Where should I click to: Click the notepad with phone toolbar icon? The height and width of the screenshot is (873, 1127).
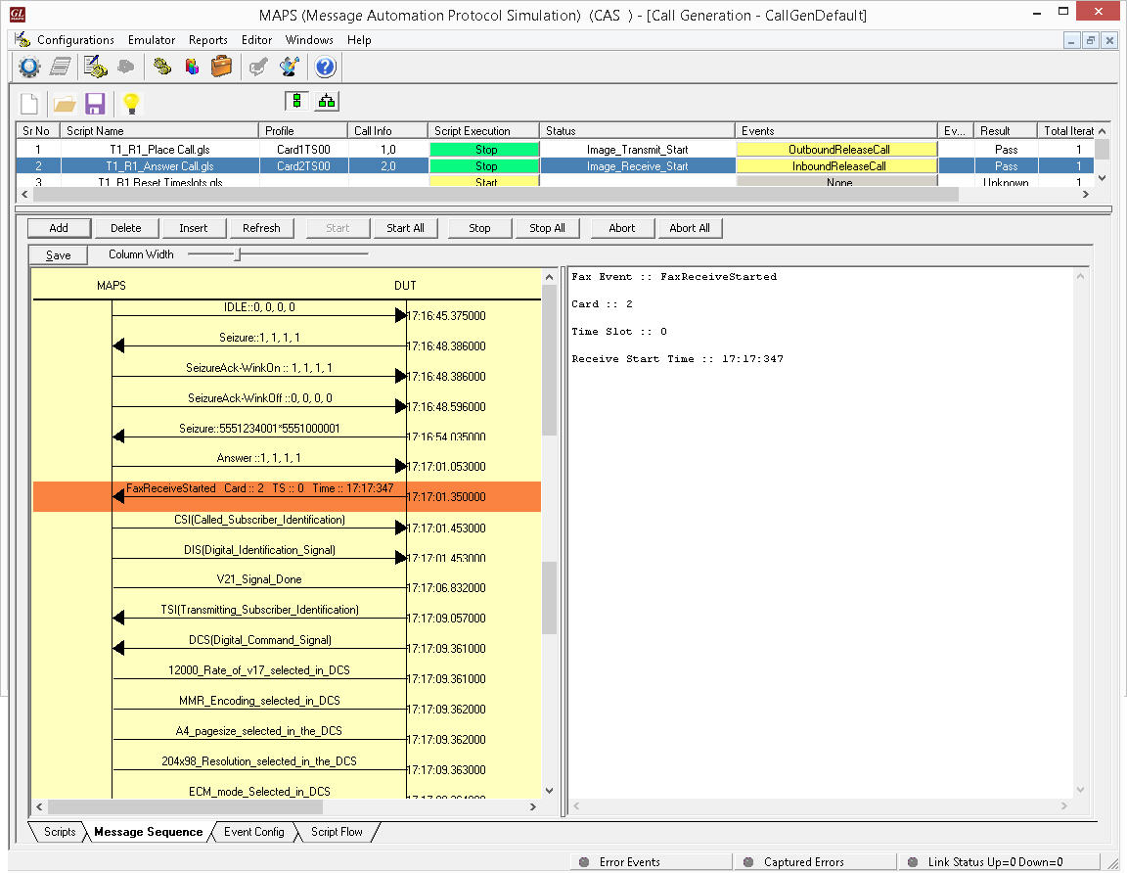95,67
